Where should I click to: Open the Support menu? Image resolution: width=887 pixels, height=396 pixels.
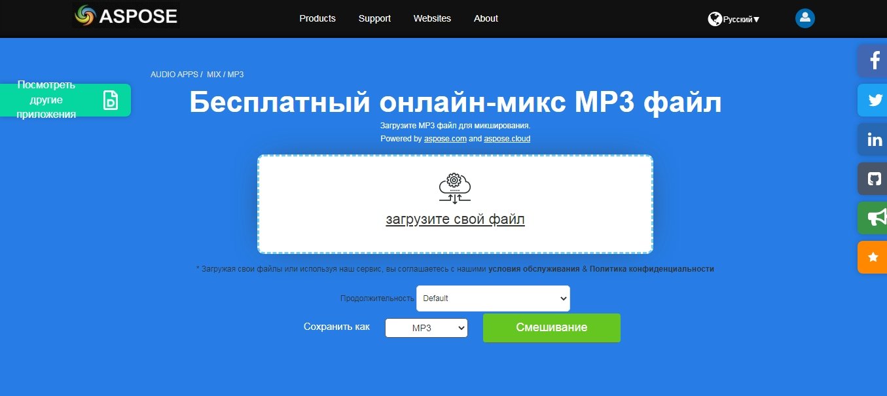click(374, 18)
